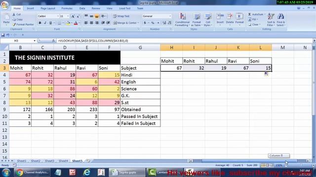Click the Decrease Decimal icon
Viewport: 316px width, 177px height.
169,23
